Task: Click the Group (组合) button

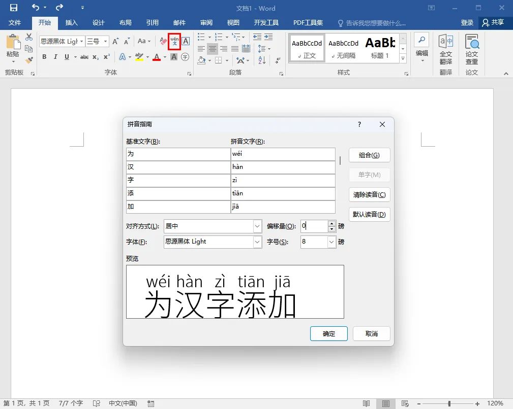Action: click(370, 155)
